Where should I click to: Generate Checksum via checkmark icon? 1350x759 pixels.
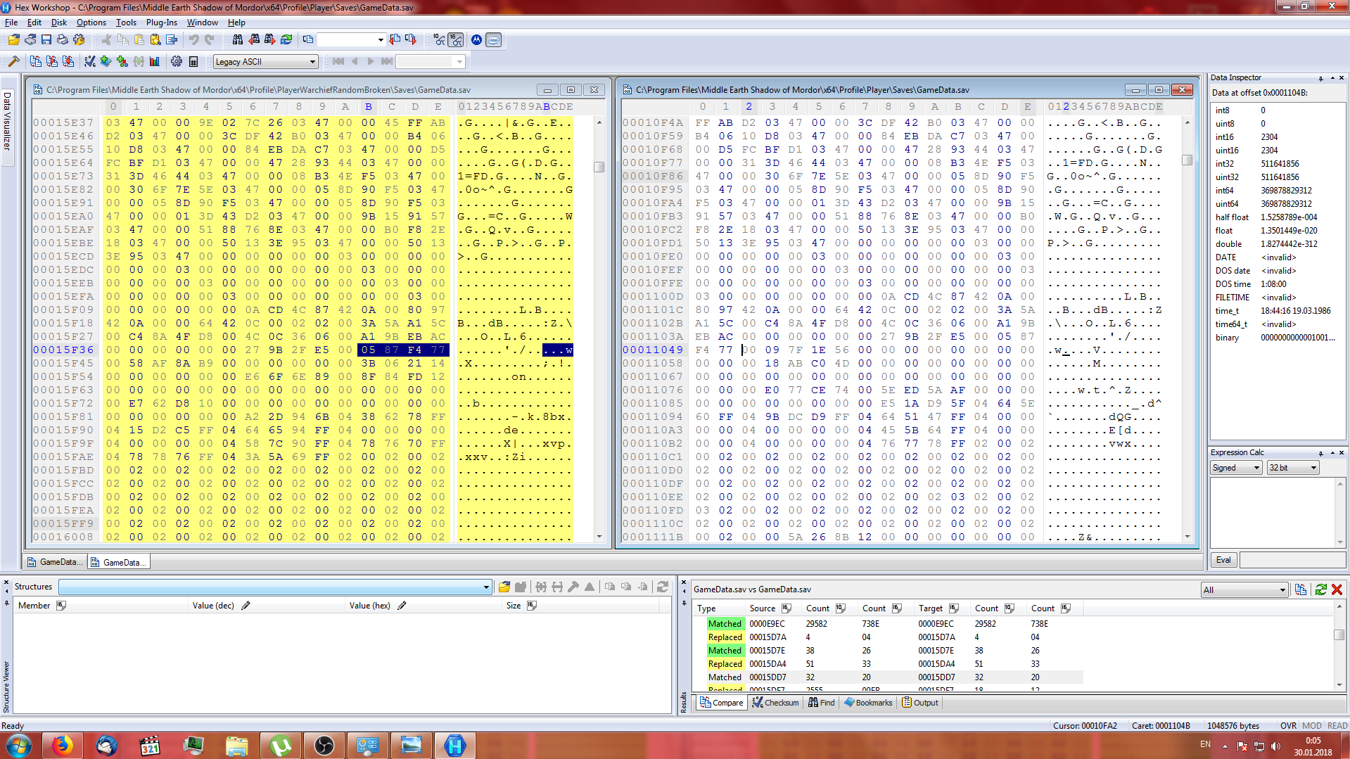click(90, 62)
